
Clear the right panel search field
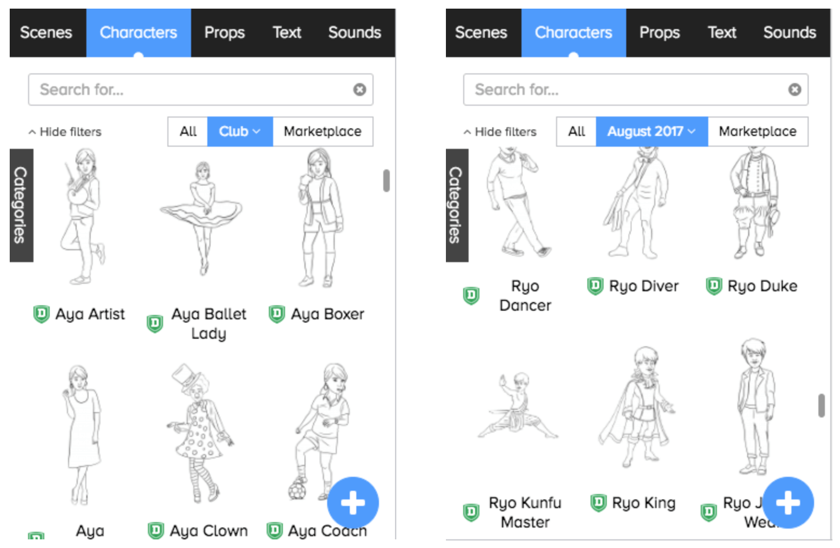point(795,90)
